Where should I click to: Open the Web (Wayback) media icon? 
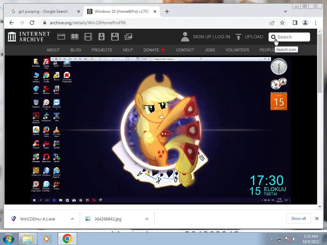pyautogui.click(x=61, y=37)
